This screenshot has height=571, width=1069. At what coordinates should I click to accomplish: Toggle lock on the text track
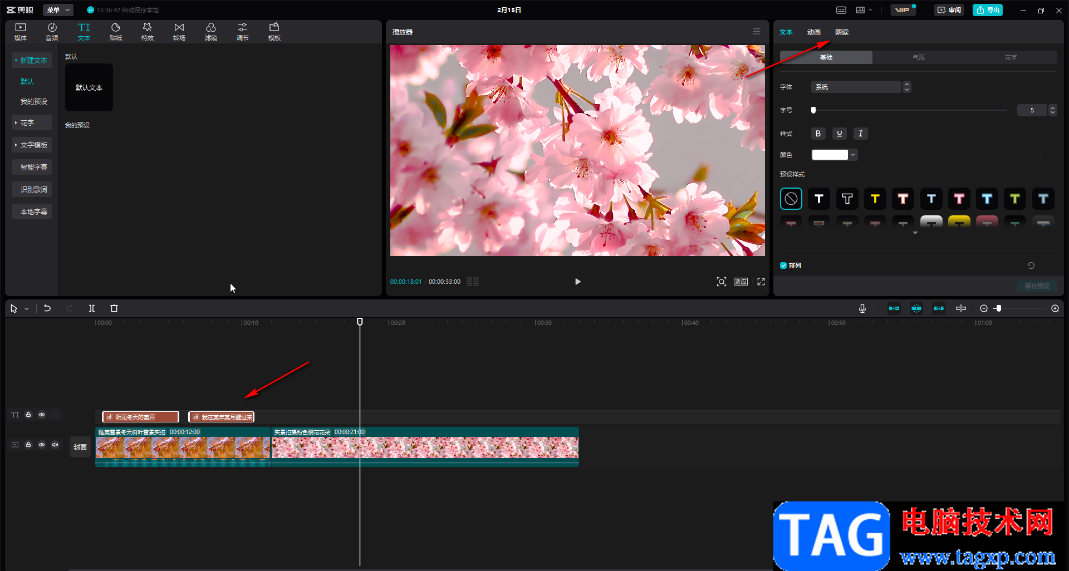tap(28, 415)
